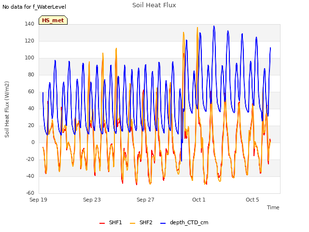Viewport: 309px width, 232px height.
Task: Toggle the depth_CTD_cm legend entry
Action: point(184,222)
